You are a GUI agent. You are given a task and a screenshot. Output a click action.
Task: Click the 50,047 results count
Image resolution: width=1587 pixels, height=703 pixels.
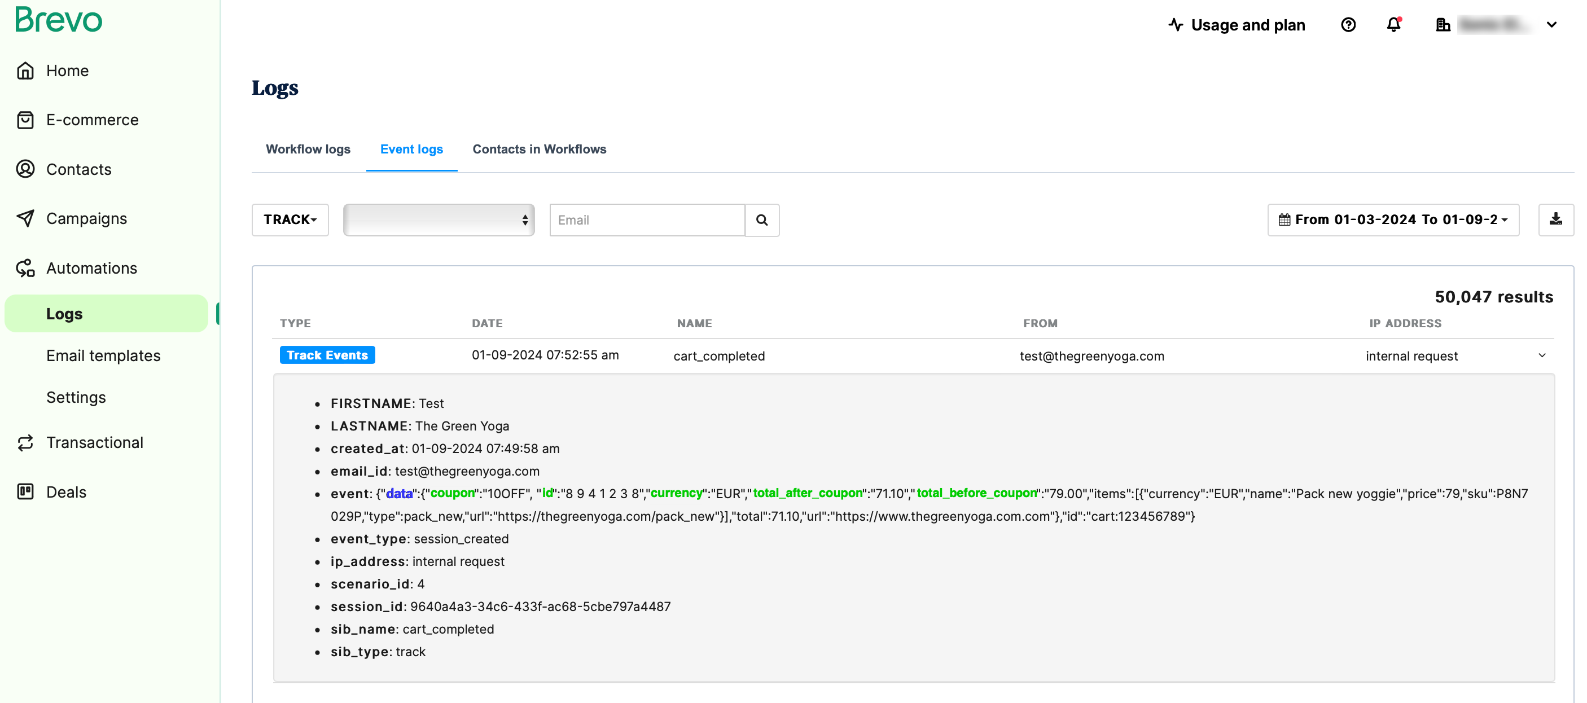pyautogui.click(x=1494, y=297)
